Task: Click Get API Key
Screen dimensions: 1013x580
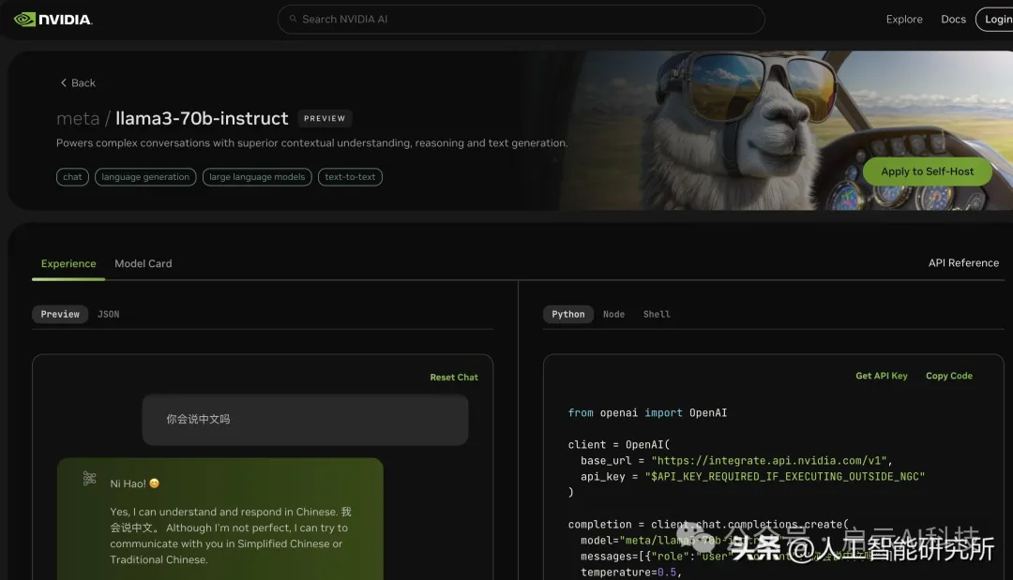Action: [x=881, y=376]
